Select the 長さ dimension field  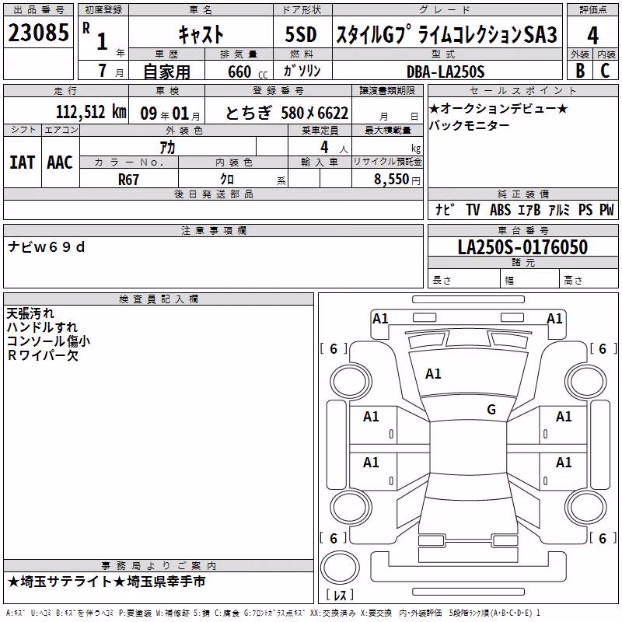click(464, 280)
